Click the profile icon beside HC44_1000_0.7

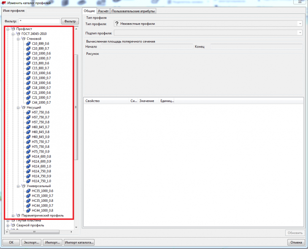tap(28, 206)
